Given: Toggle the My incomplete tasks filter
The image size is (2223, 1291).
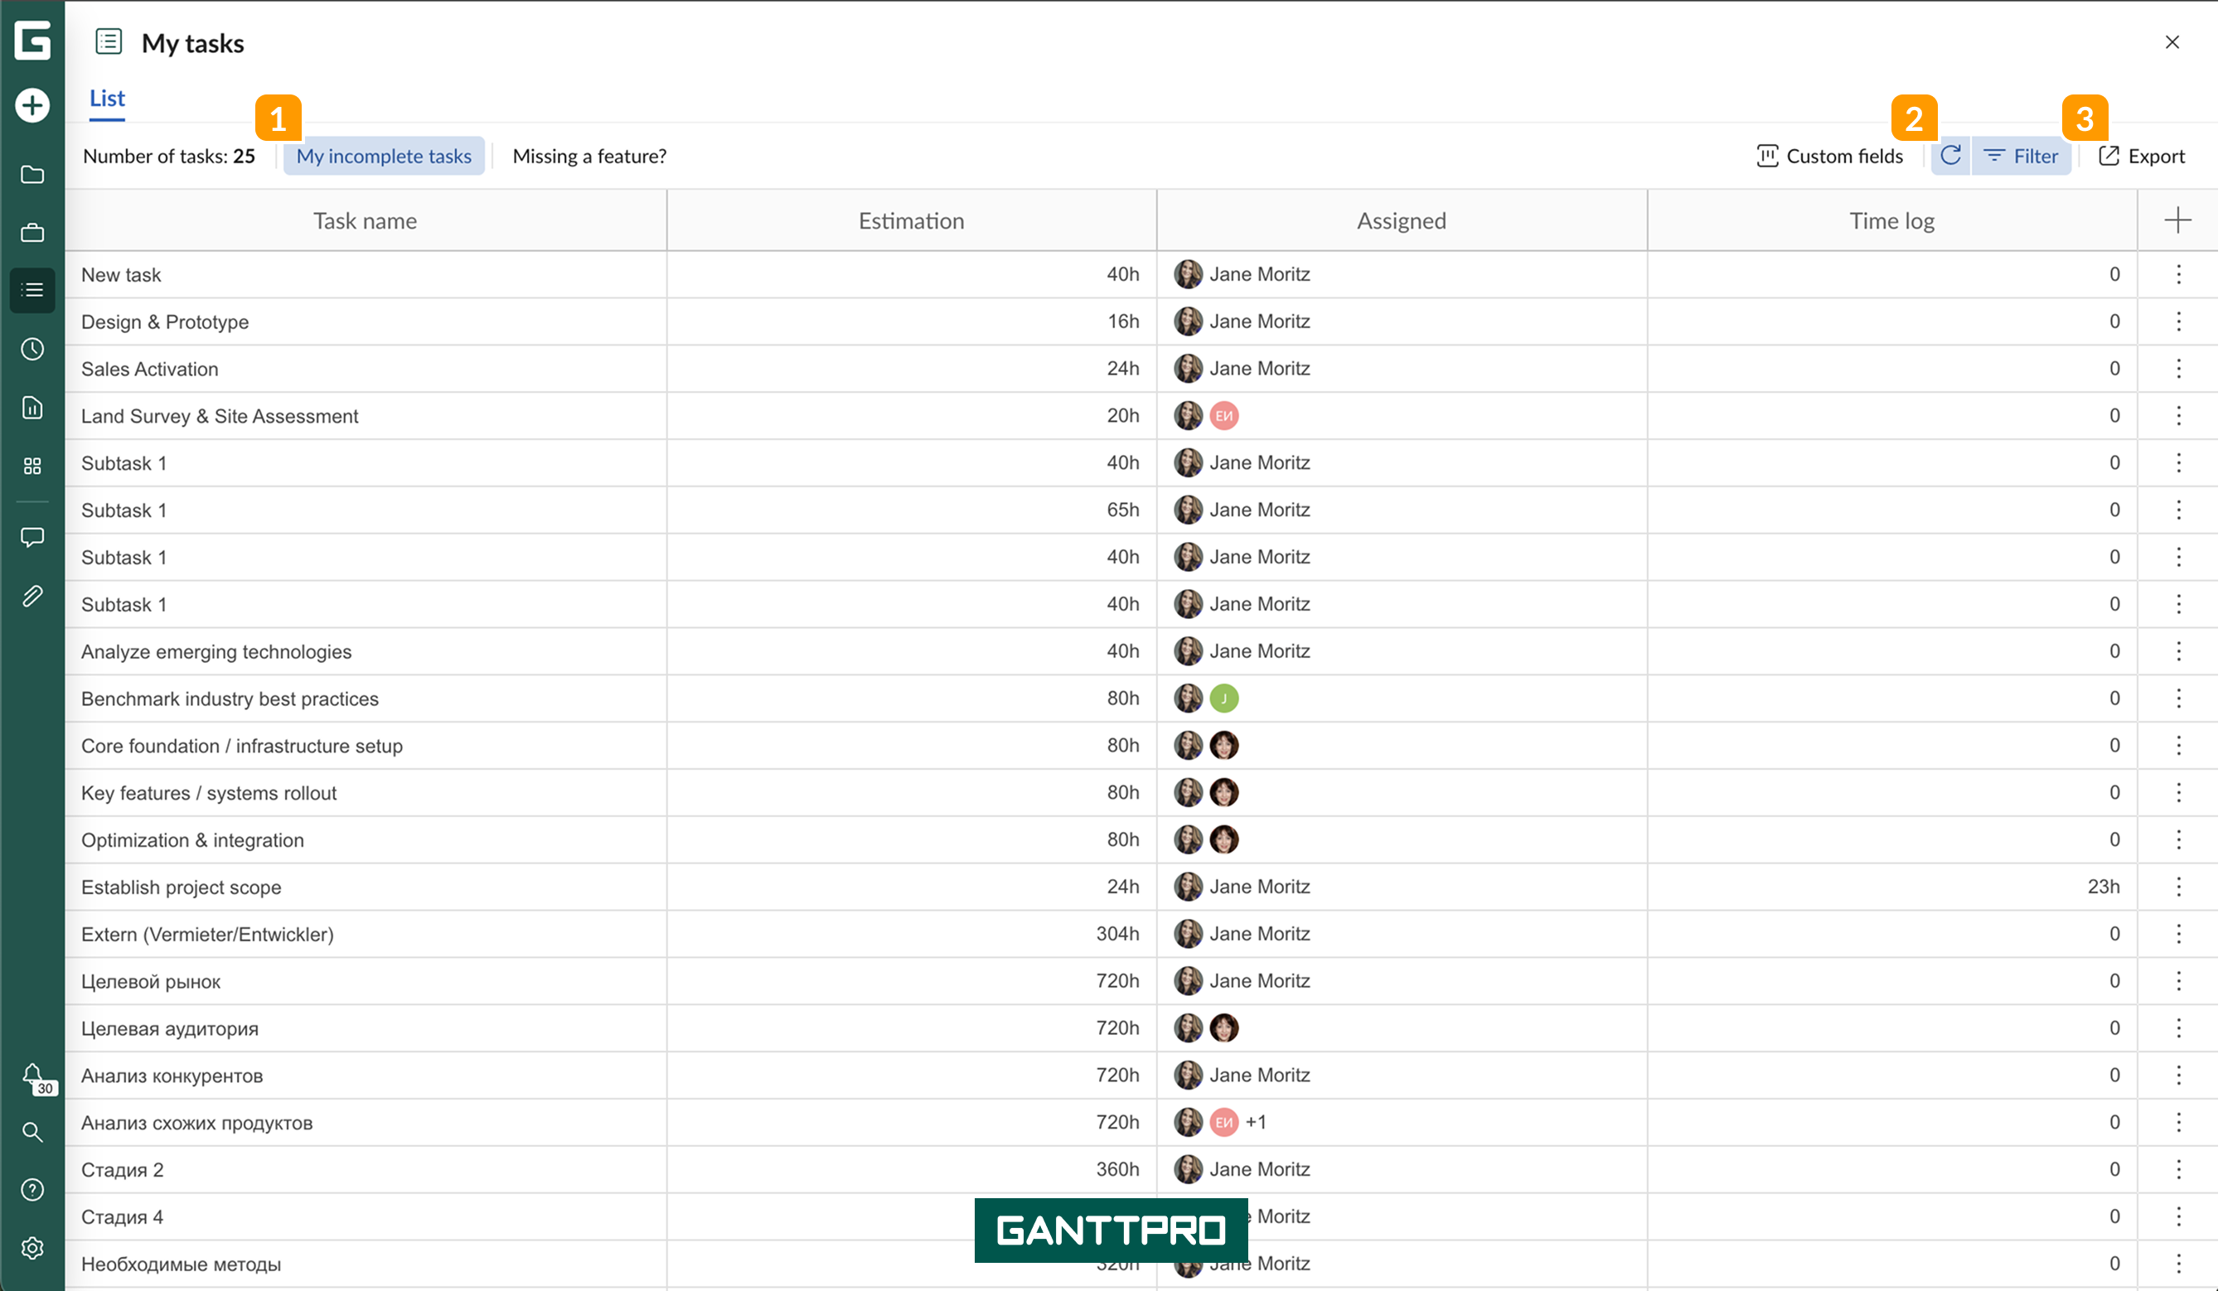Looking at the screenshot, I should pos(384,156).
